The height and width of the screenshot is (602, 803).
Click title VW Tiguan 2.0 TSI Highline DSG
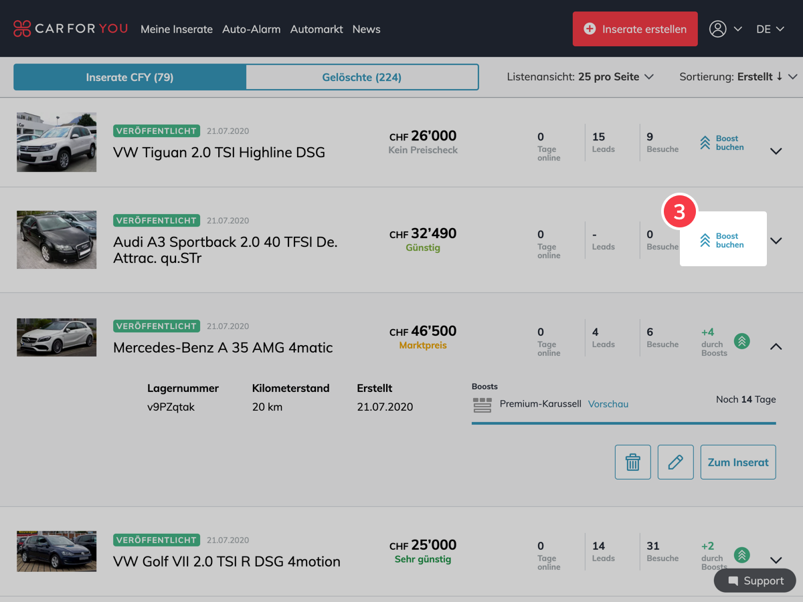(x=219, y=153)
